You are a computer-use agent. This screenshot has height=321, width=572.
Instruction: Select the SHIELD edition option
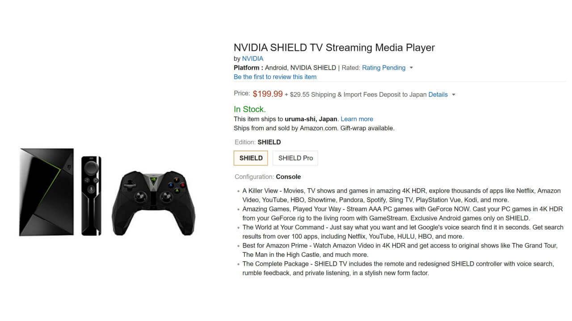tap(251, 158)
